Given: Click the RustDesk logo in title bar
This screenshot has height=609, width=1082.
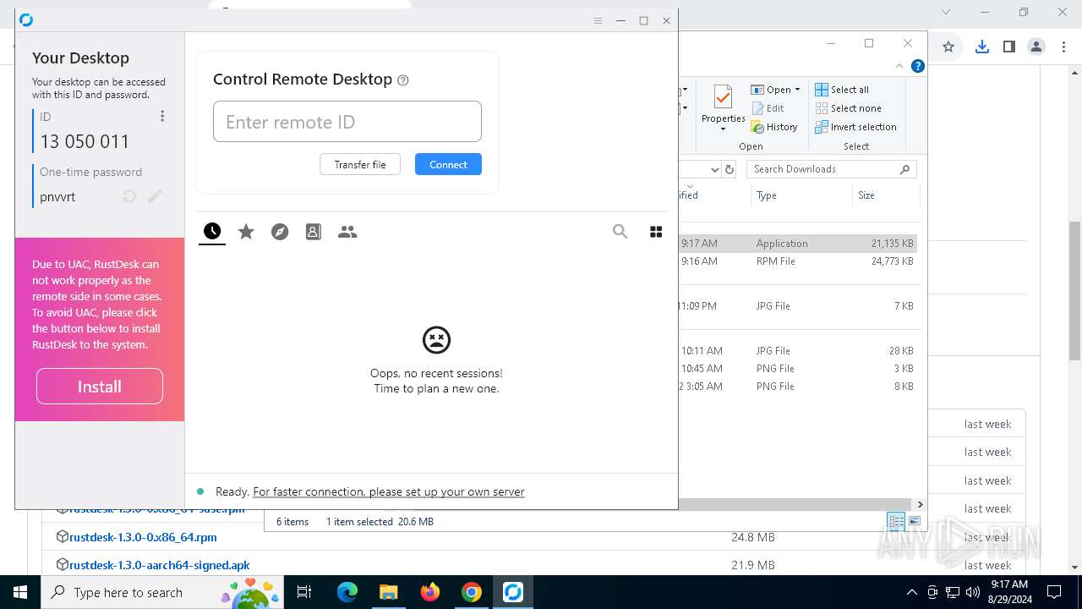Looking at the screenshot, I should tap(26, 20).
